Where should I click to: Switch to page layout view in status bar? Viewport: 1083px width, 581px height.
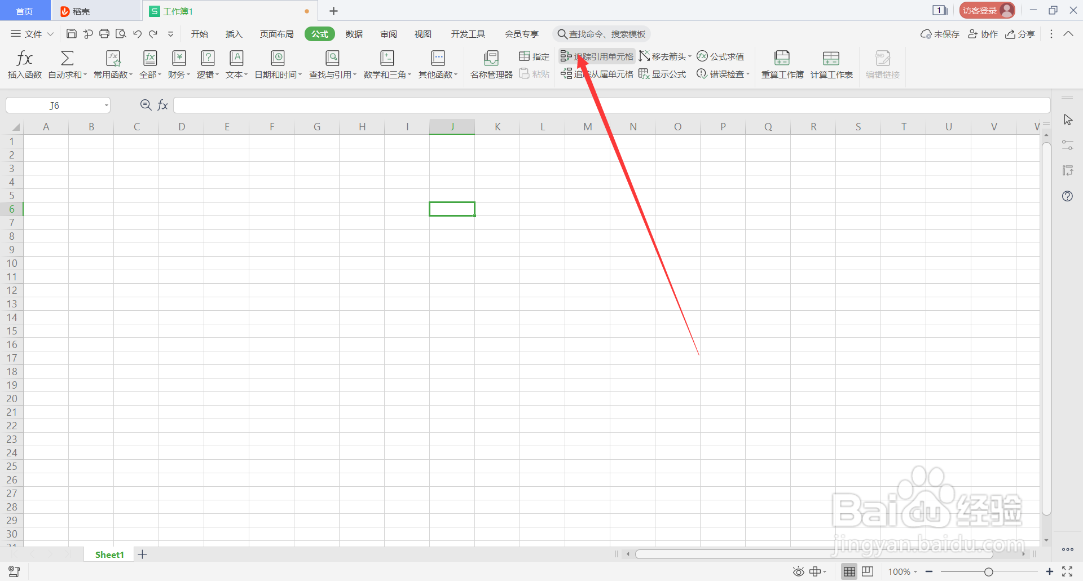pyautogui.click(x=868, y=571)
